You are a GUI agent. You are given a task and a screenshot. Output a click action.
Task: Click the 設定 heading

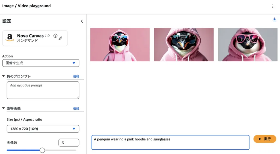click(x=7, y=21)
